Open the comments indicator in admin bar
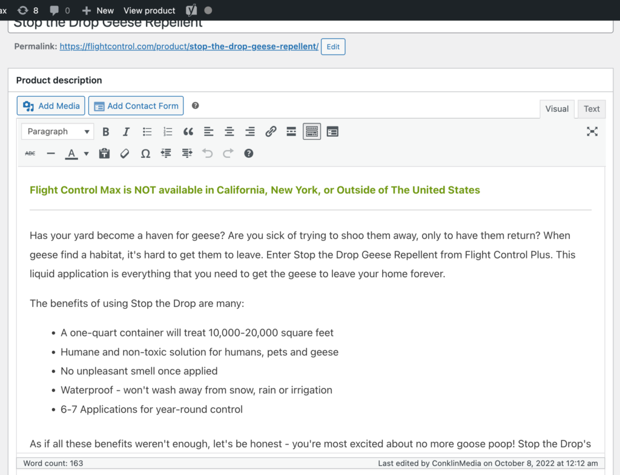 click(x=60, y=11)
